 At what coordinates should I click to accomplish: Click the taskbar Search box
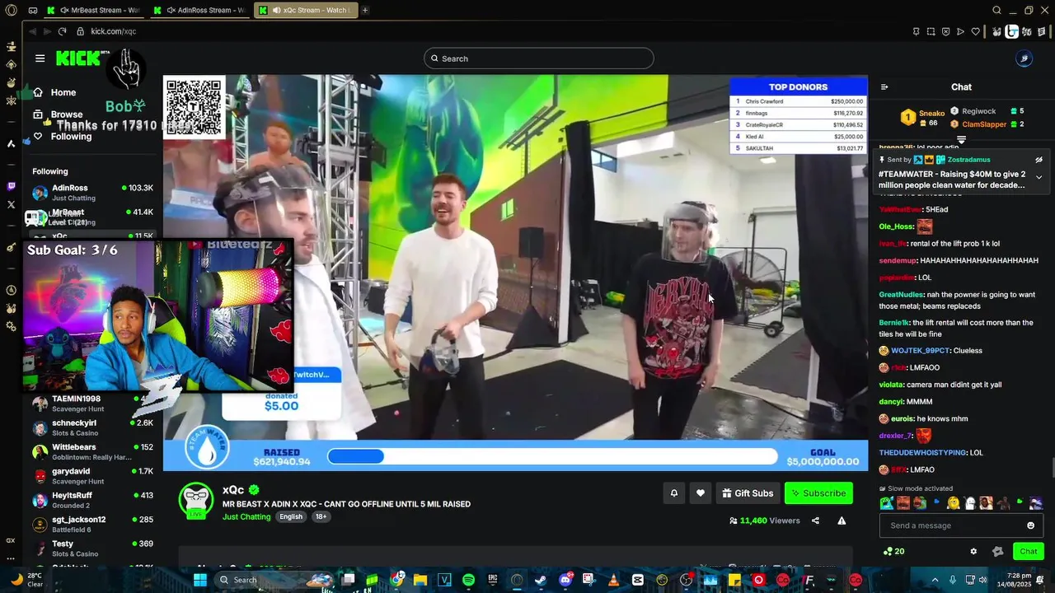[x=274, y=580]
